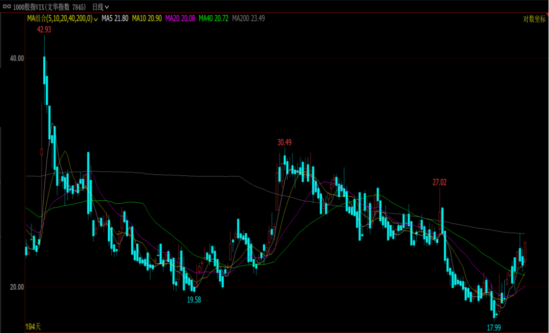Image resolution: width=549 pixels, height=333 pixels.
Task: Click the chain link icon beside chart title
Action: tap(7, 7)
